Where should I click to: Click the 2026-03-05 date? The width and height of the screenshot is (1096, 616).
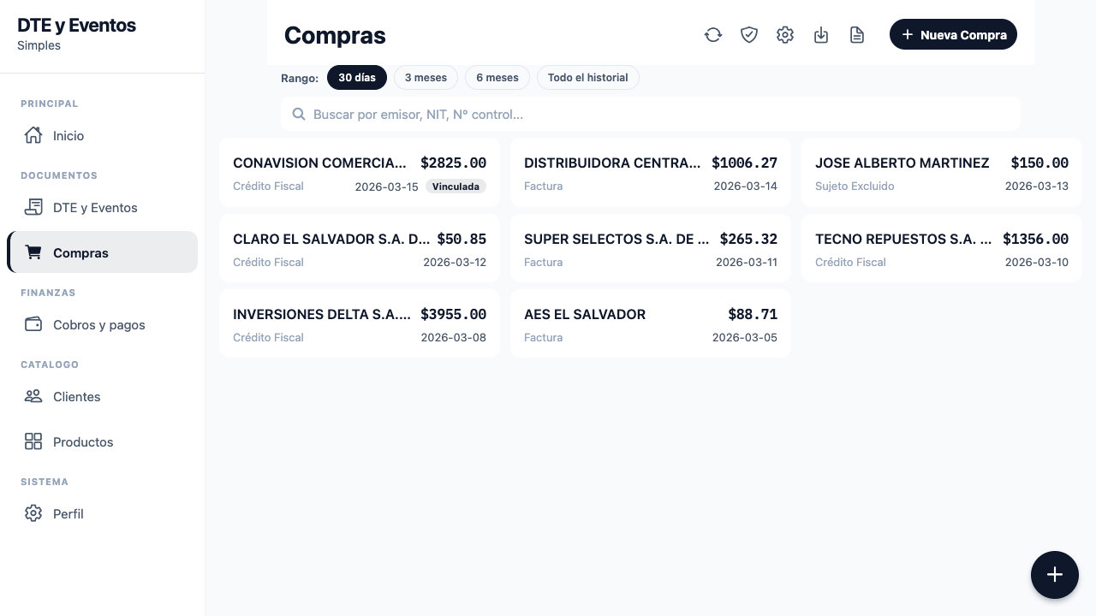click(x=745, y=337)
